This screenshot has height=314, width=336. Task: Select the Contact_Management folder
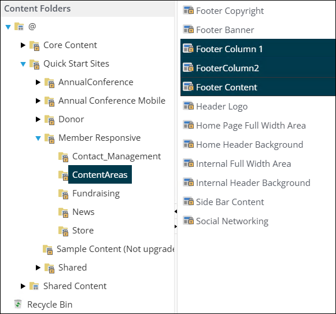click(x=116, y=156)
